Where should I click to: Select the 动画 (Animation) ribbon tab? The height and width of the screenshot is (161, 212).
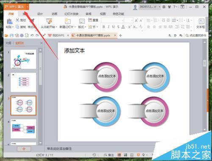[54, 14]
